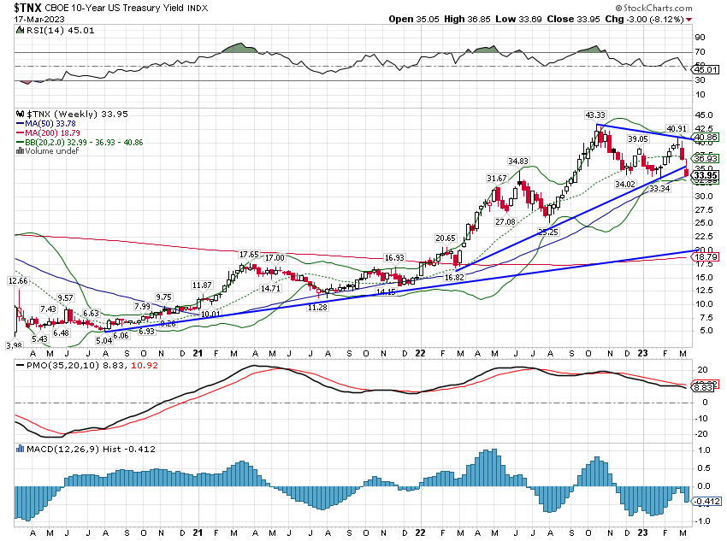The height and width of the screenshot is (541, 727).
Task: Click the 12.66 price label
Action: click(18, 281)
